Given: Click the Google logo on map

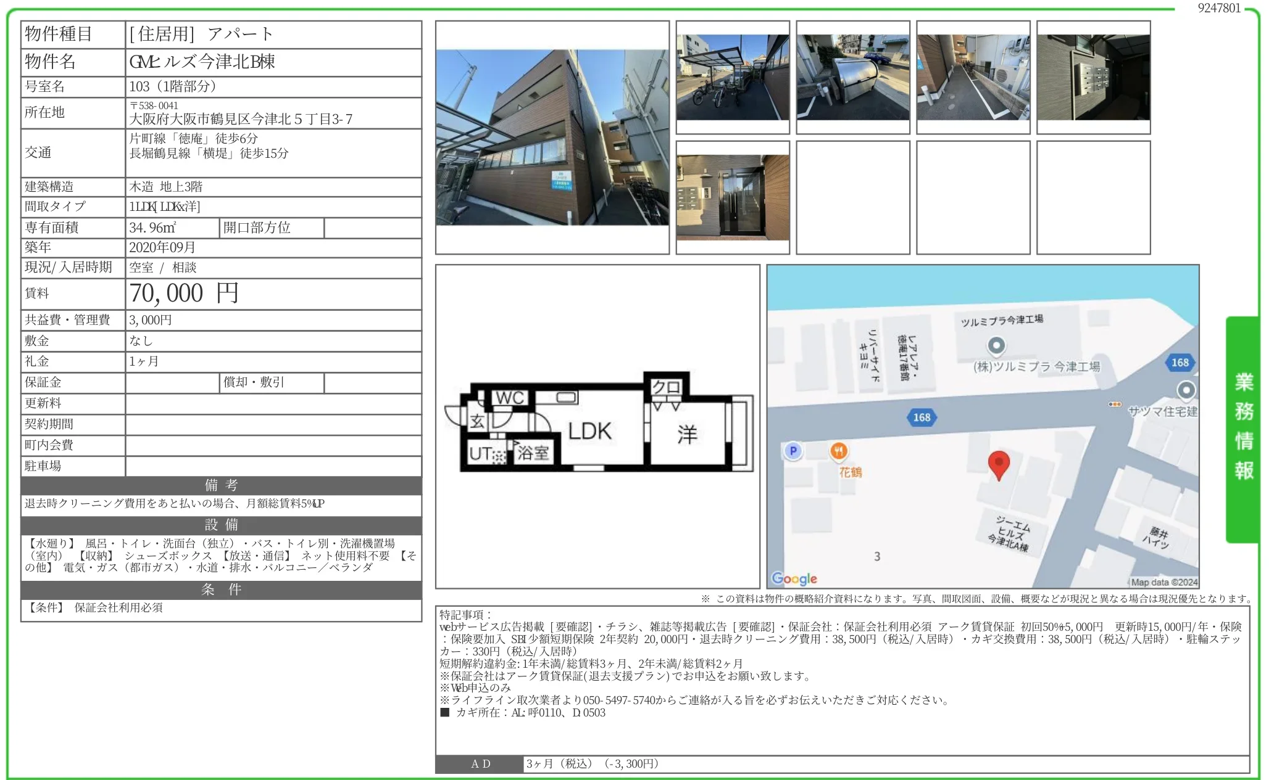Looking at the screenshot, I should click(794, 578).
